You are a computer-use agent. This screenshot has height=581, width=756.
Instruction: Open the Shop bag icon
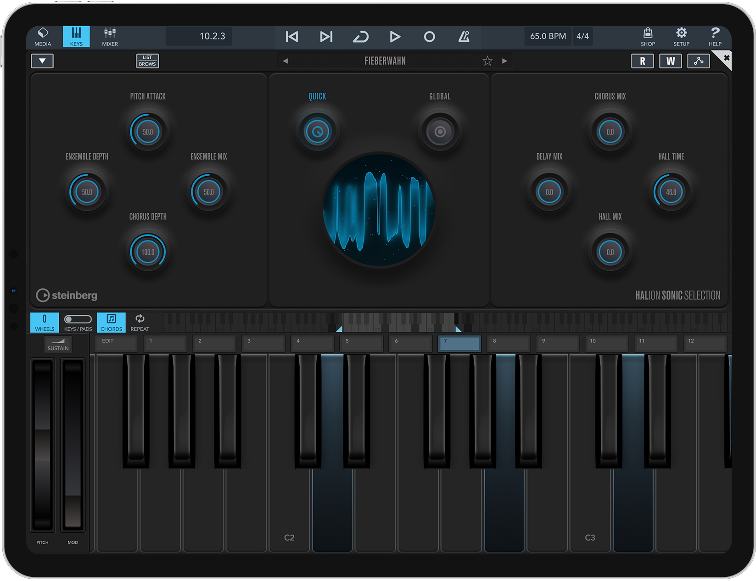pyautogui.click(x=648, y=37)
